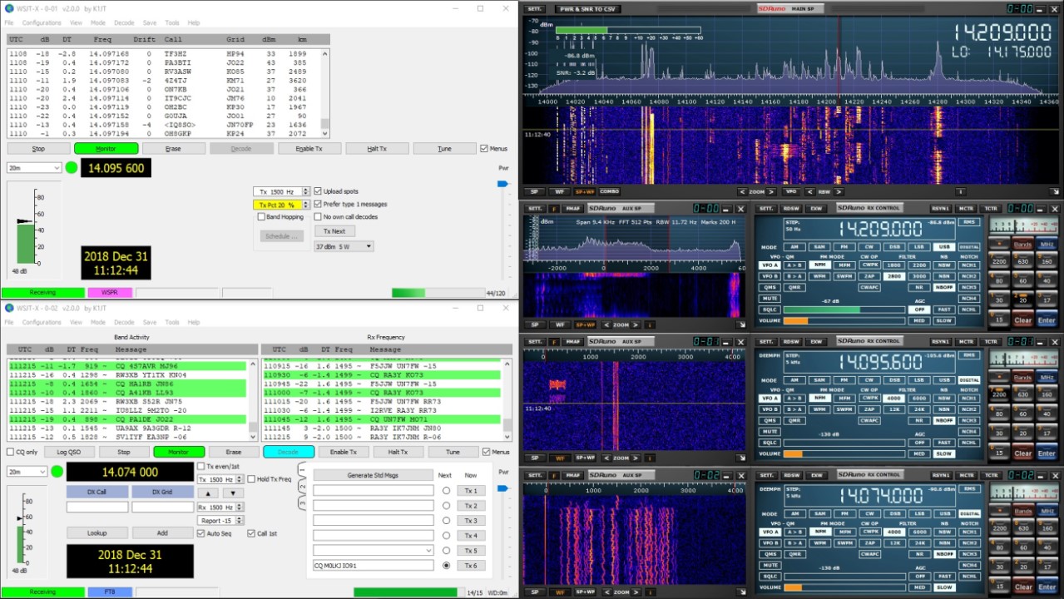Enable No own call decodes checkbox
Screen dimensions: 1064x599
point(318,216)
